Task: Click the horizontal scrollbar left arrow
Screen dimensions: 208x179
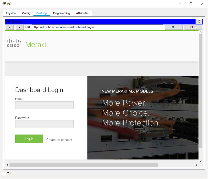Action: tap(7, 165)
